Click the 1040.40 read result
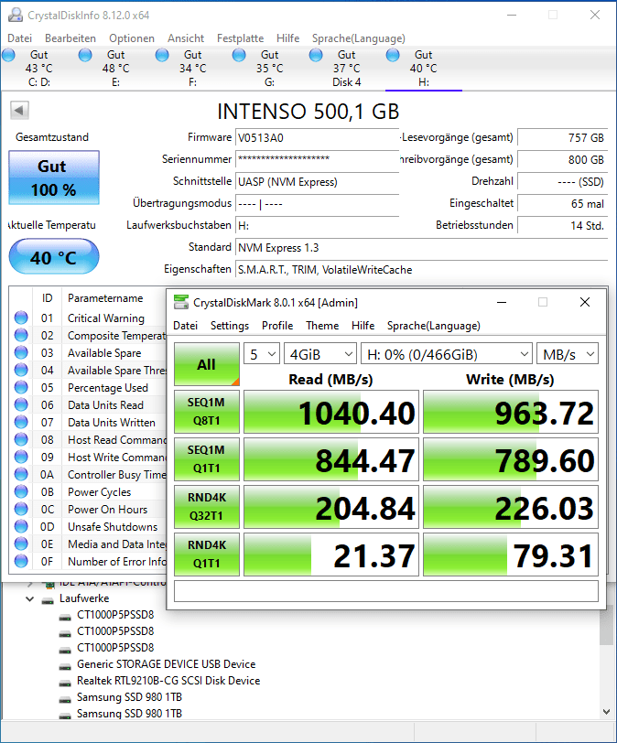Viewport: 617px width, 743px height. 331,412
